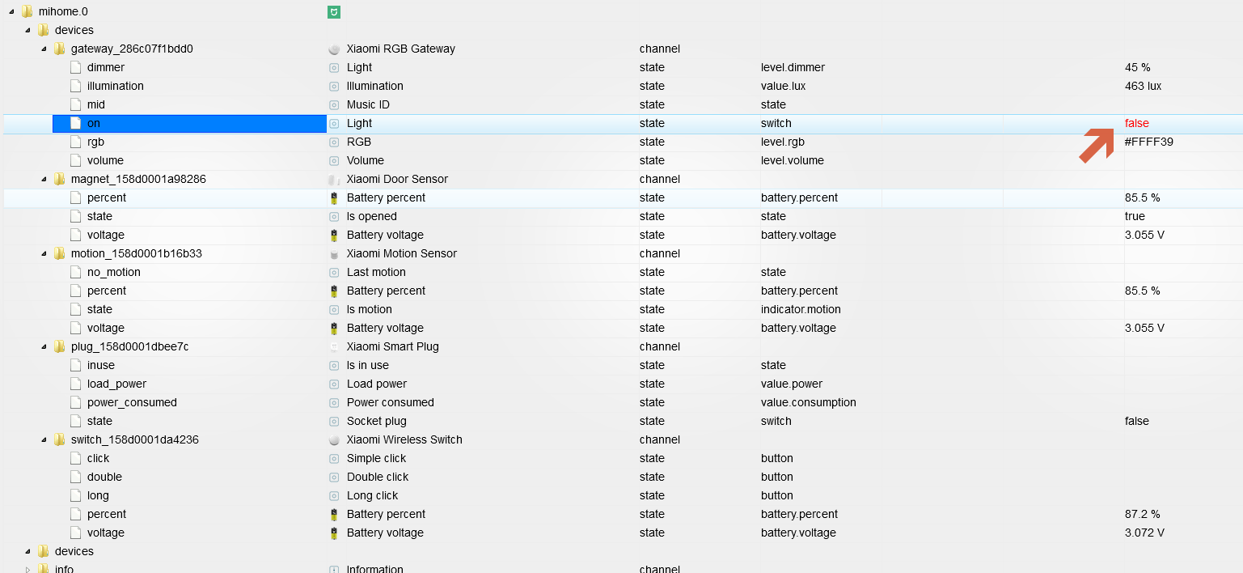Expand the info folder arrow
1243x573 pixels.
[x=27, y=569]
